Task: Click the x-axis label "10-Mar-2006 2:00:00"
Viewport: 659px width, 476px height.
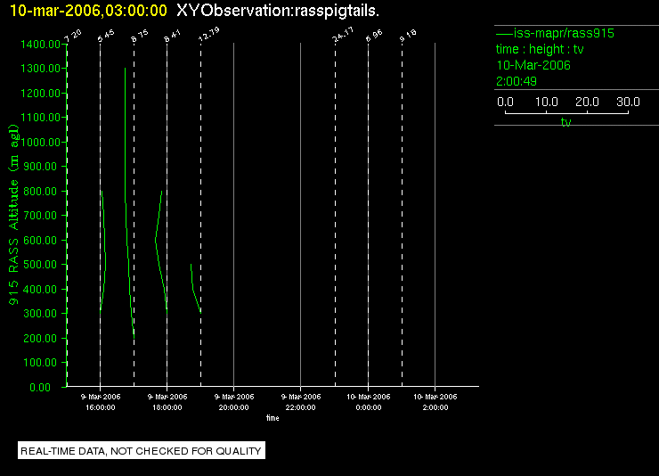Action: 435,402
